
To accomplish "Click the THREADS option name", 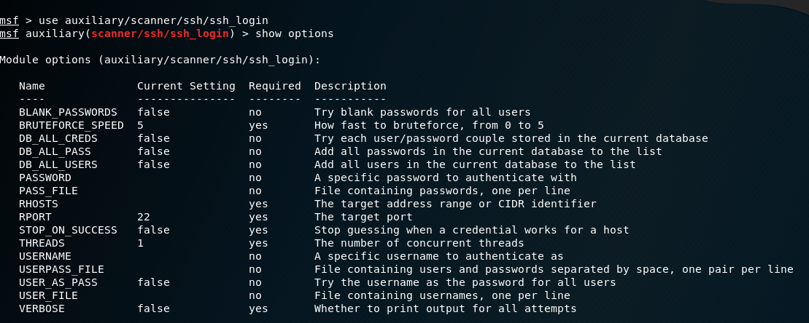I will pos(42,243).
